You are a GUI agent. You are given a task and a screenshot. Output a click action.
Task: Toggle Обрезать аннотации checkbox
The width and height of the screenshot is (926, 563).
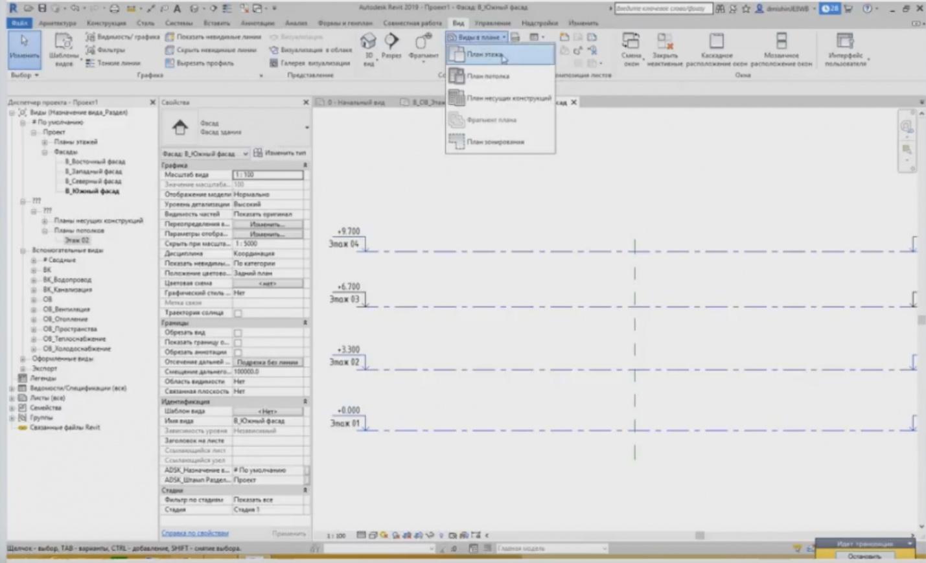[238, 352]
